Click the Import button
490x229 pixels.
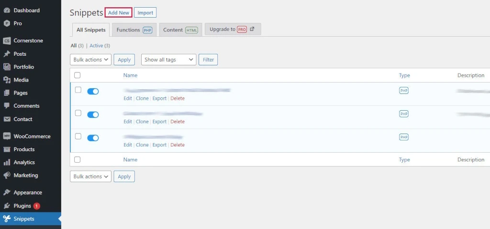click(x=145, y=13)
